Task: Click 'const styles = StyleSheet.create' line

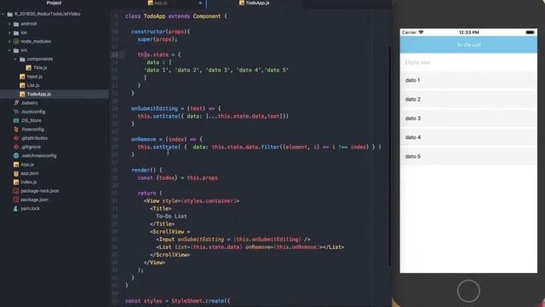Action: tap(177, 301)
